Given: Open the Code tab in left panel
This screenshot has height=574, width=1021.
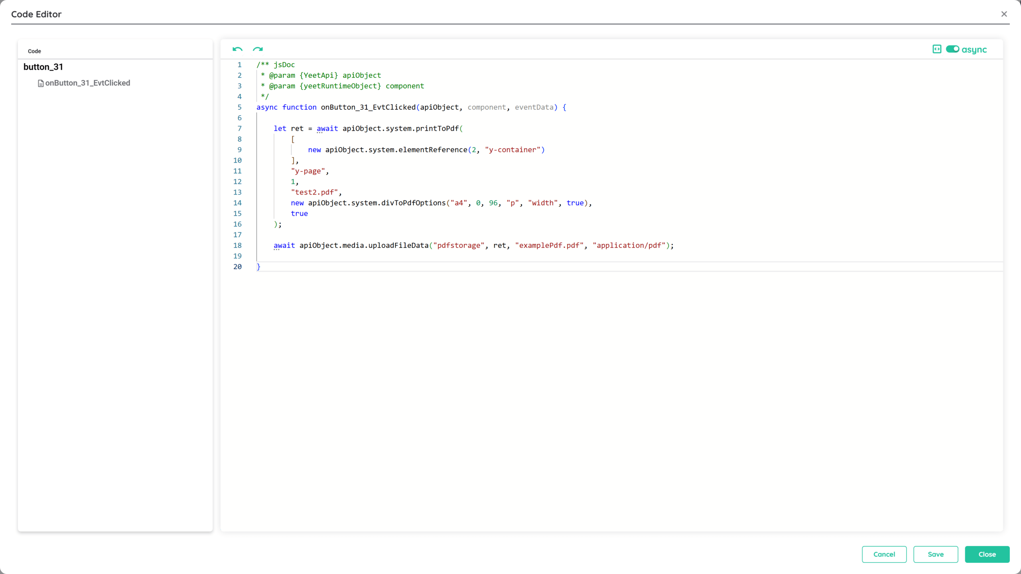Looking at the screenshot, I should (x=34, y=51).
